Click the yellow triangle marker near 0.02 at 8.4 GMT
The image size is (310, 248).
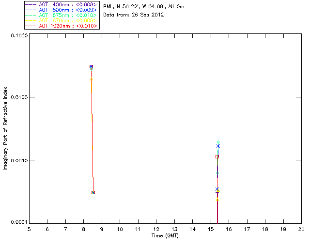click(x=92, y=79)
